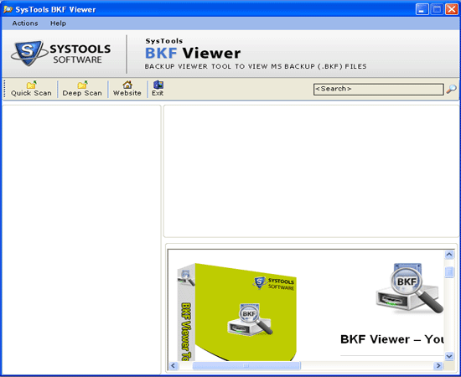The height and width of the screenshot is (377, 461).
Task: Click the title bar application icon
Action: click(8, 9)
